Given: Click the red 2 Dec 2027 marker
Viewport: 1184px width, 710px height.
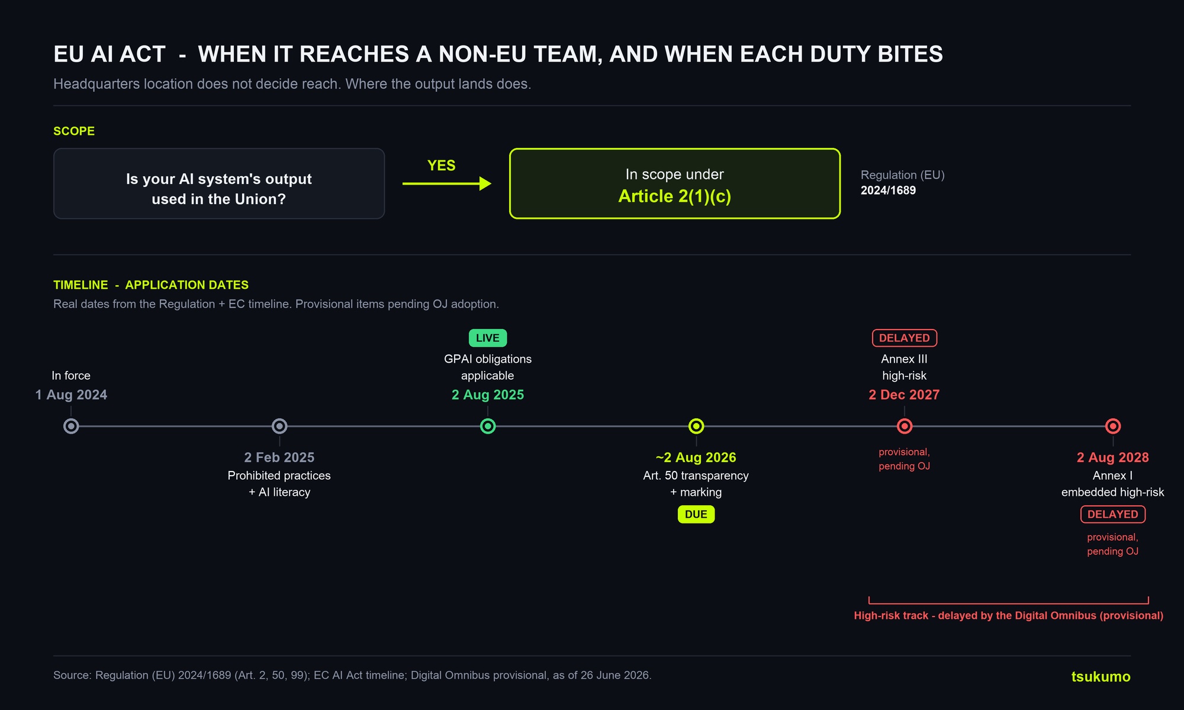Looking at the screenshot, I should pos(905,426).
